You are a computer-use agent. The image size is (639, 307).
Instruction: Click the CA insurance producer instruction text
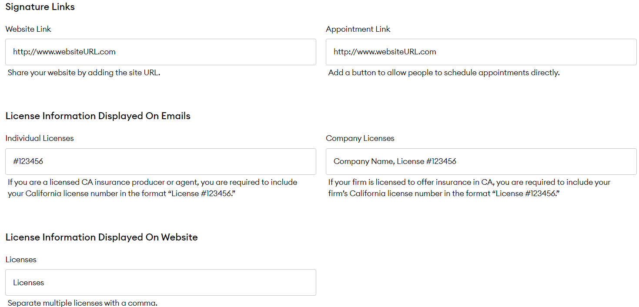(152, 187)
